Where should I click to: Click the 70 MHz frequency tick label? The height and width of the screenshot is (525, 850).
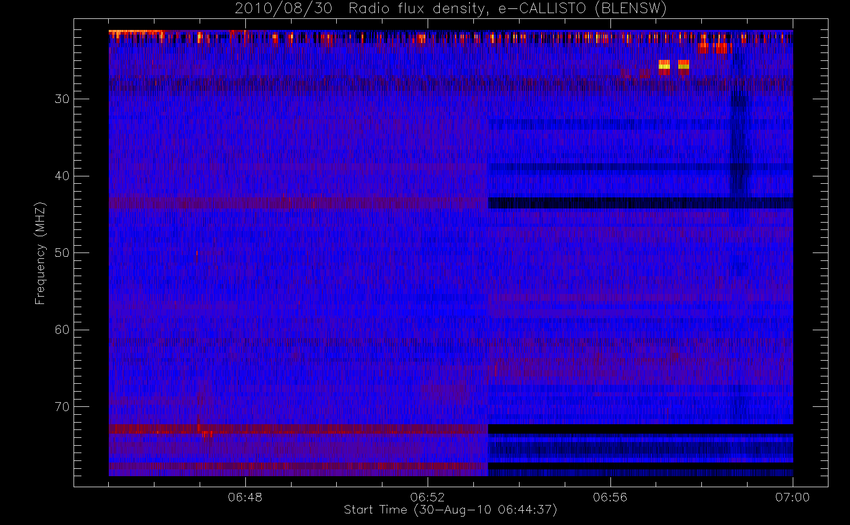tap(62, 407)
